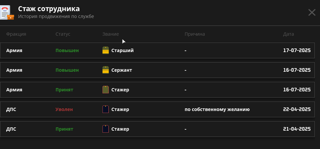Click the reason по собственному желанию
320x149 pixels.
[x=217, y=109]
